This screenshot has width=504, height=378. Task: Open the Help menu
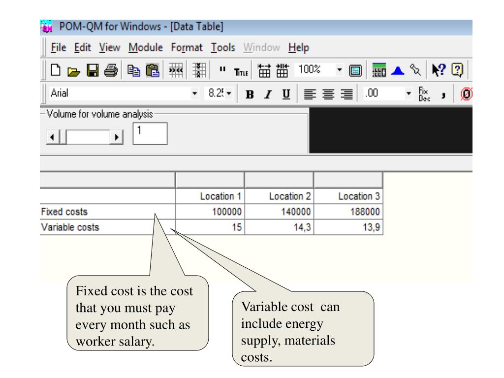click(x=299, y=48)
